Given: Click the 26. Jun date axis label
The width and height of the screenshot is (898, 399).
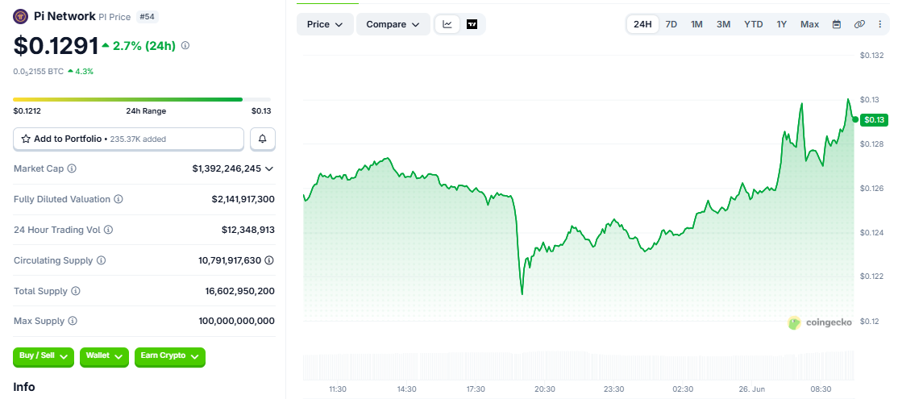Looking at the screenshot, I should tap(752, 389).
